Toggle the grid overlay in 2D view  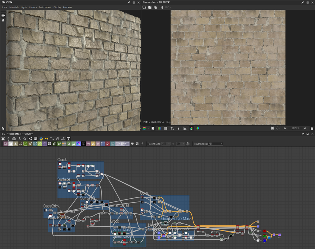pos(165,128)
